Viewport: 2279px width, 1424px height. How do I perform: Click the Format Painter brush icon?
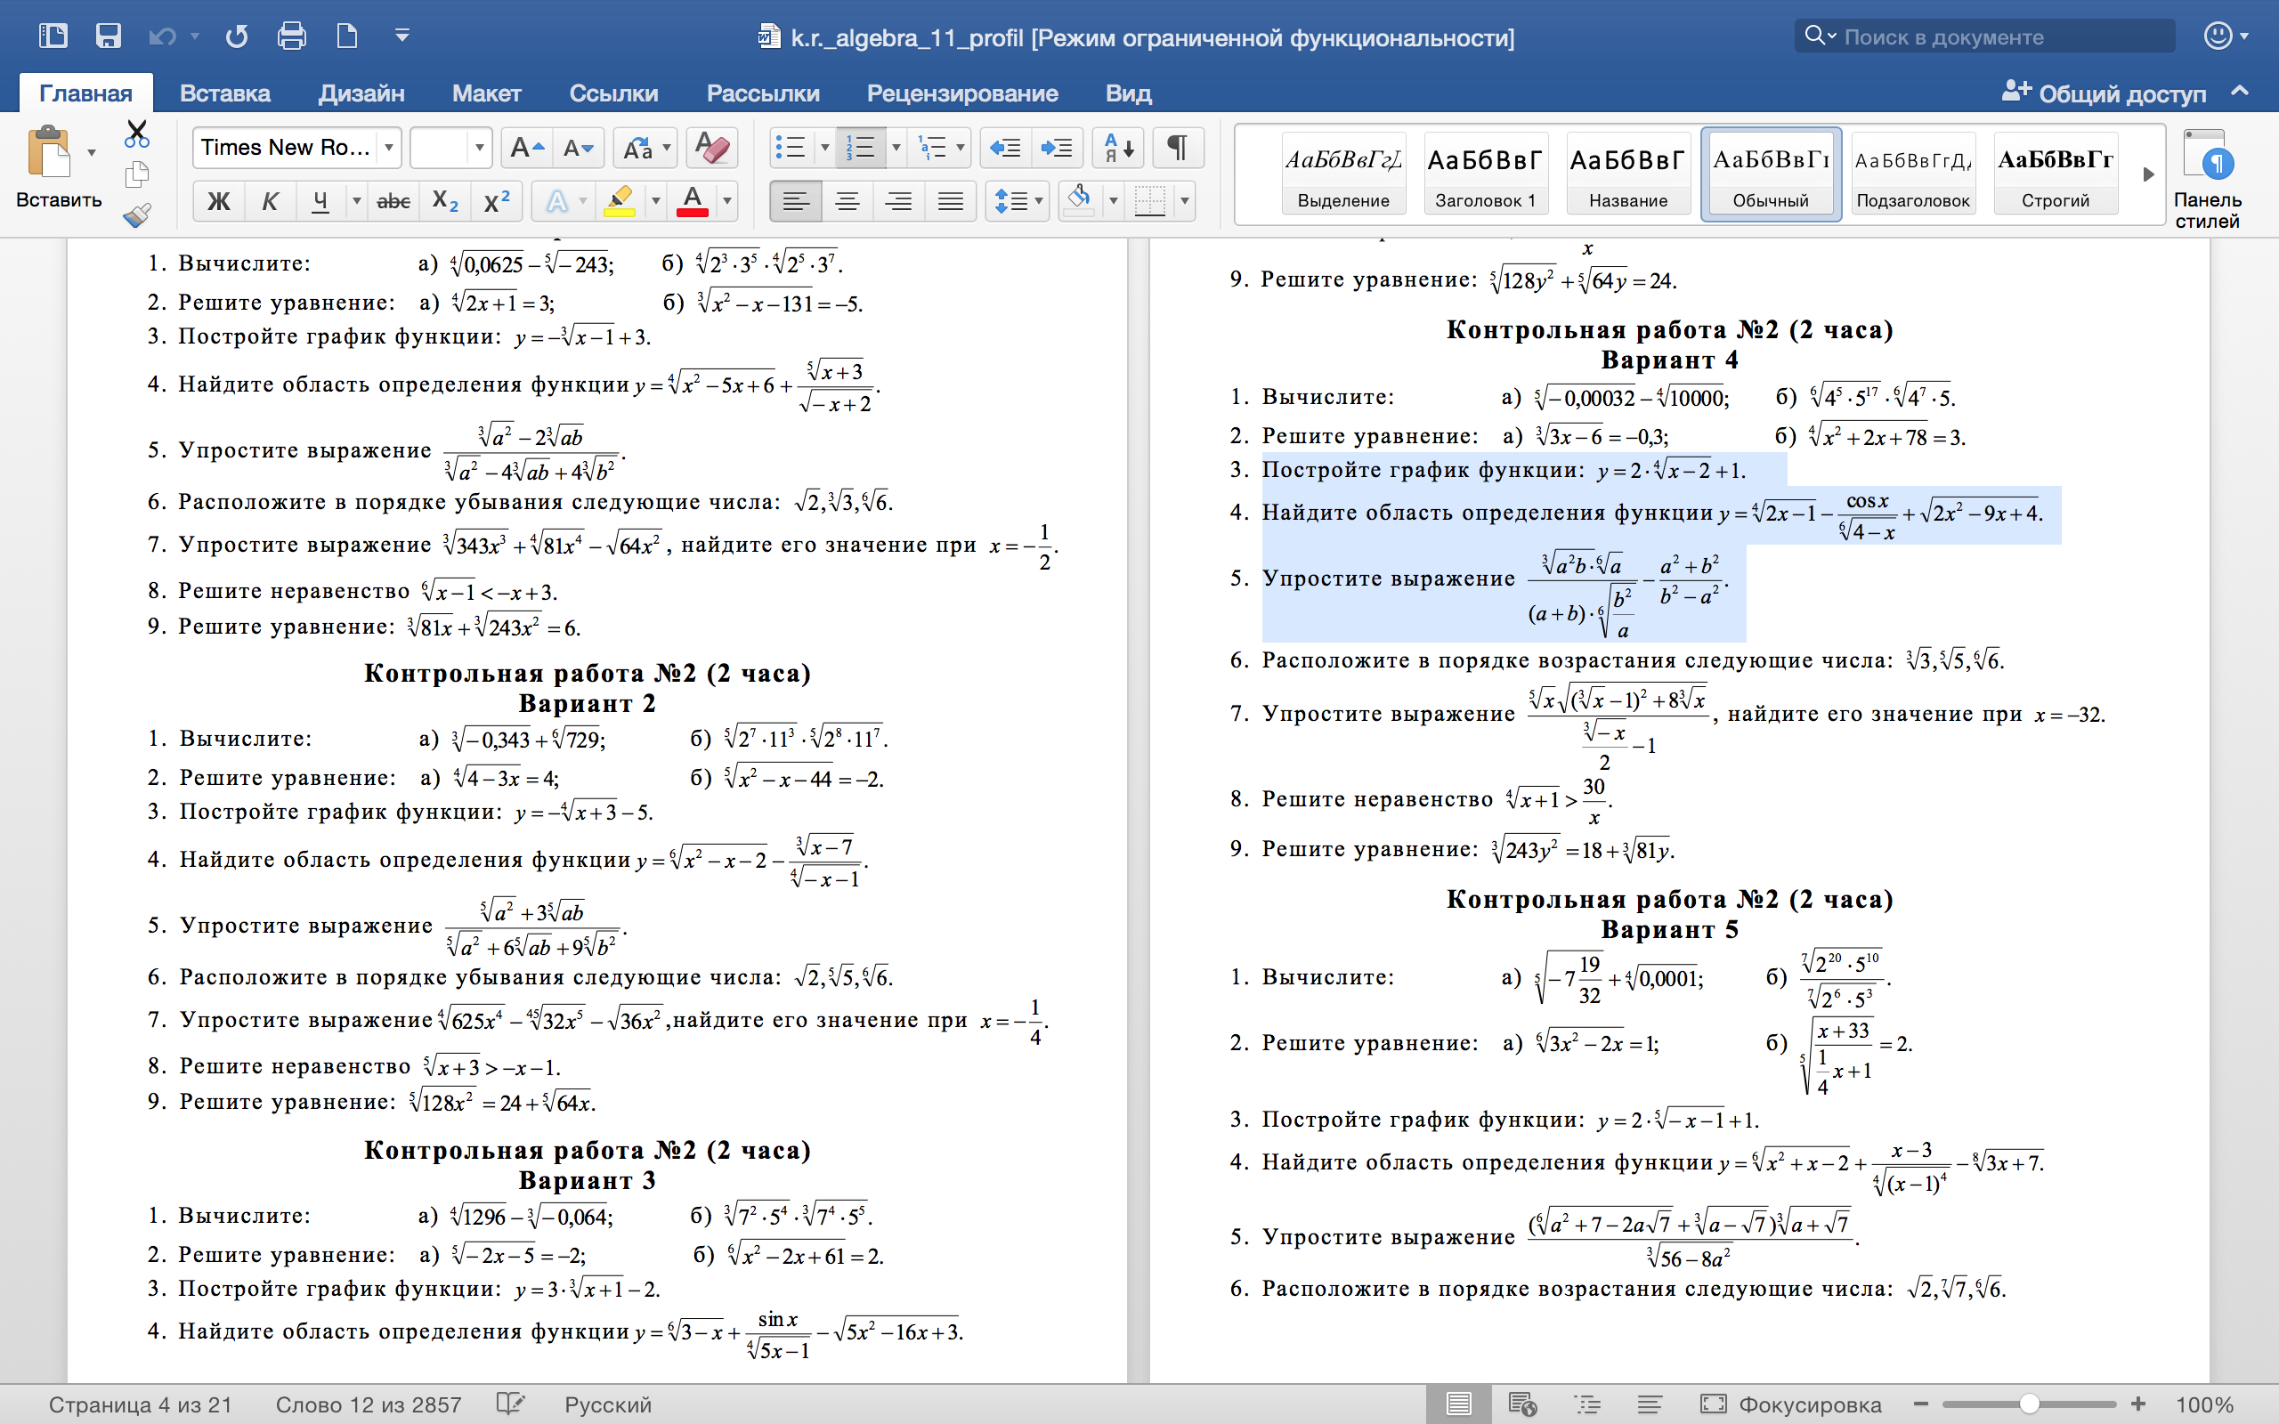click(136, 215)
